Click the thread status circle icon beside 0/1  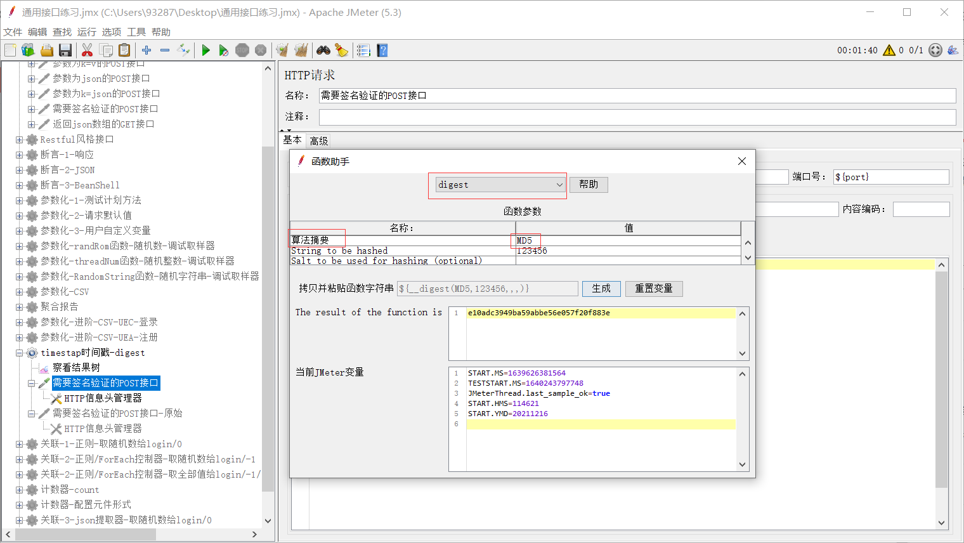tap(935, 50)
